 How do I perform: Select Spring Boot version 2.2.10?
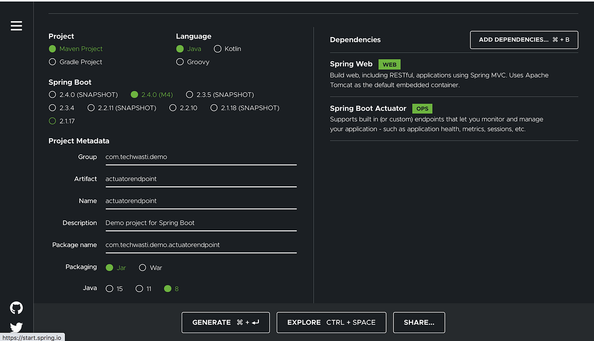tap(173, 107)
